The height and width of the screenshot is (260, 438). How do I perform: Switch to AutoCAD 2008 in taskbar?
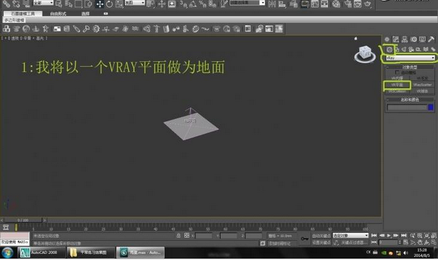41,253
